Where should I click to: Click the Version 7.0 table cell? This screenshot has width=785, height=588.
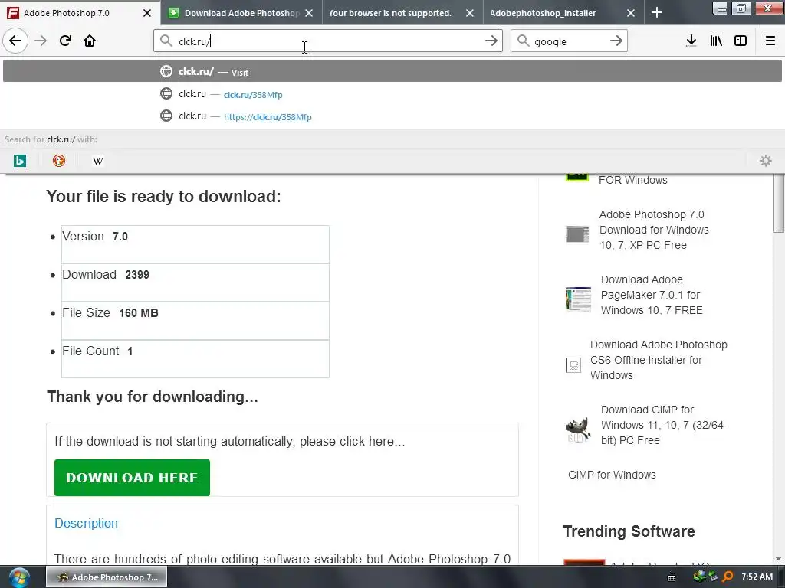coord(195,244)
